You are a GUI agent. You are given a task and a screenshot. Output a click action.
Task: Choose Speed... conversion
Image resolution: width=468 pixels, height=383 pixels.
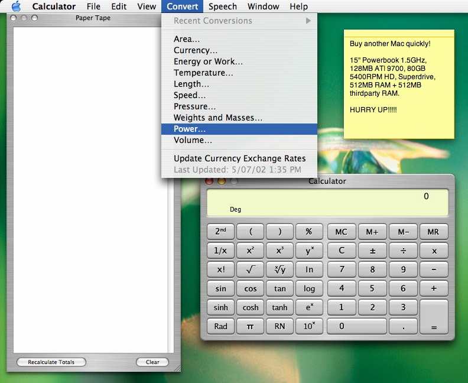[x=239, y=95]
